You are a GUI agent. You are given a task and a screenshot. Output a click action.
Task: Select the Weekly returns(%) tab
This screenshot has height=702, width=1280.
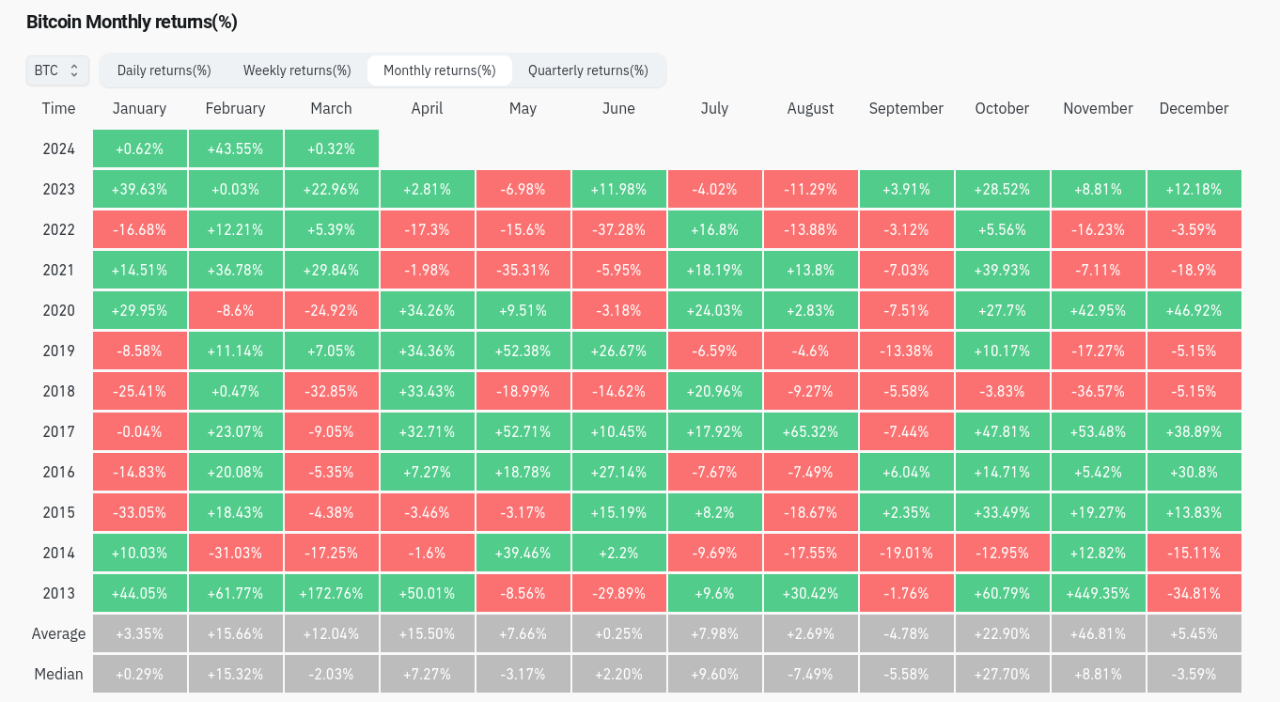[x=297, y=70]
